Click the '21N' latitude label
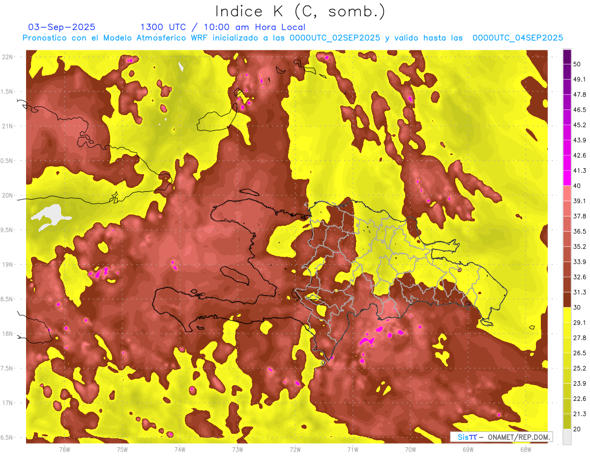Viewport: 590px width, 456px height. point(7,126)
